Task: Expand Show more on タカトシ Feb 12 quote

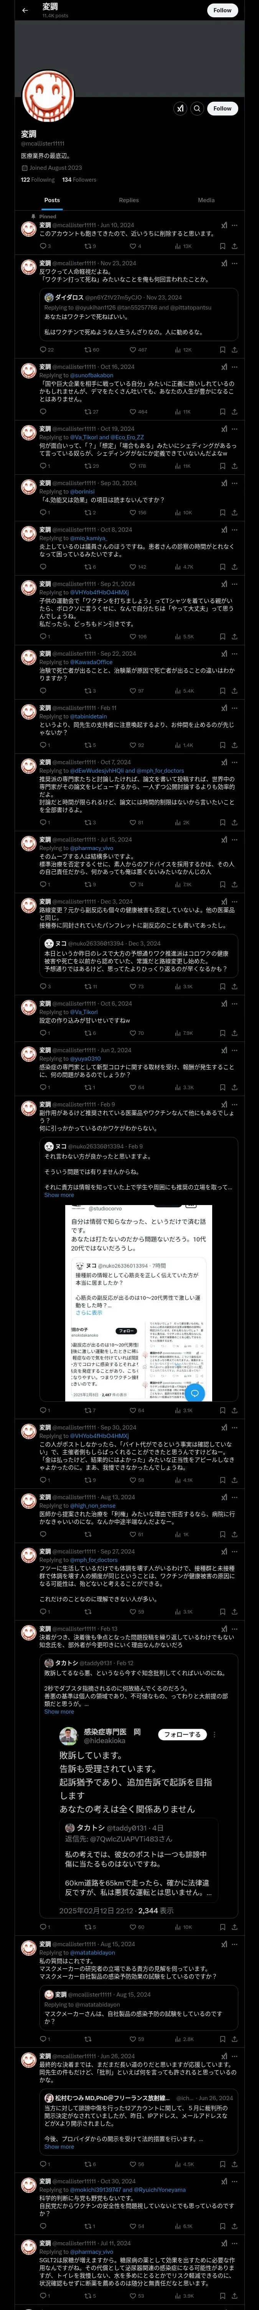Action: pyautogui.click(x=59, y=1712)
